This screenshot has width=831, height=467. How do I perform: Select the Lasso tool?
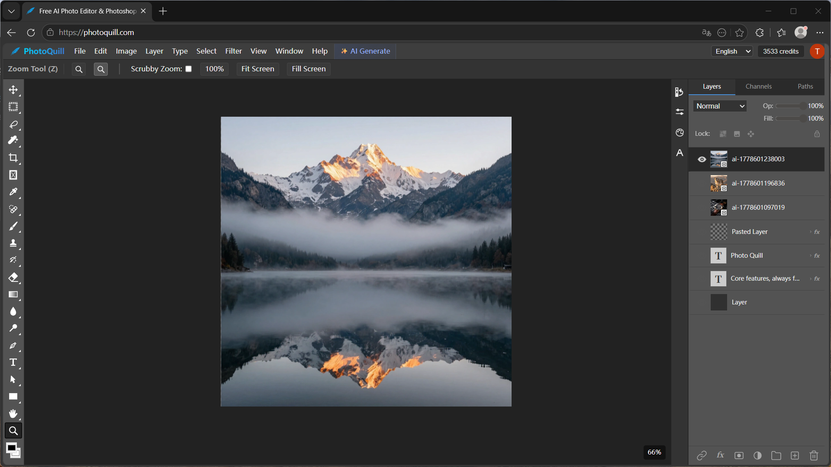[x=13, y=124]
